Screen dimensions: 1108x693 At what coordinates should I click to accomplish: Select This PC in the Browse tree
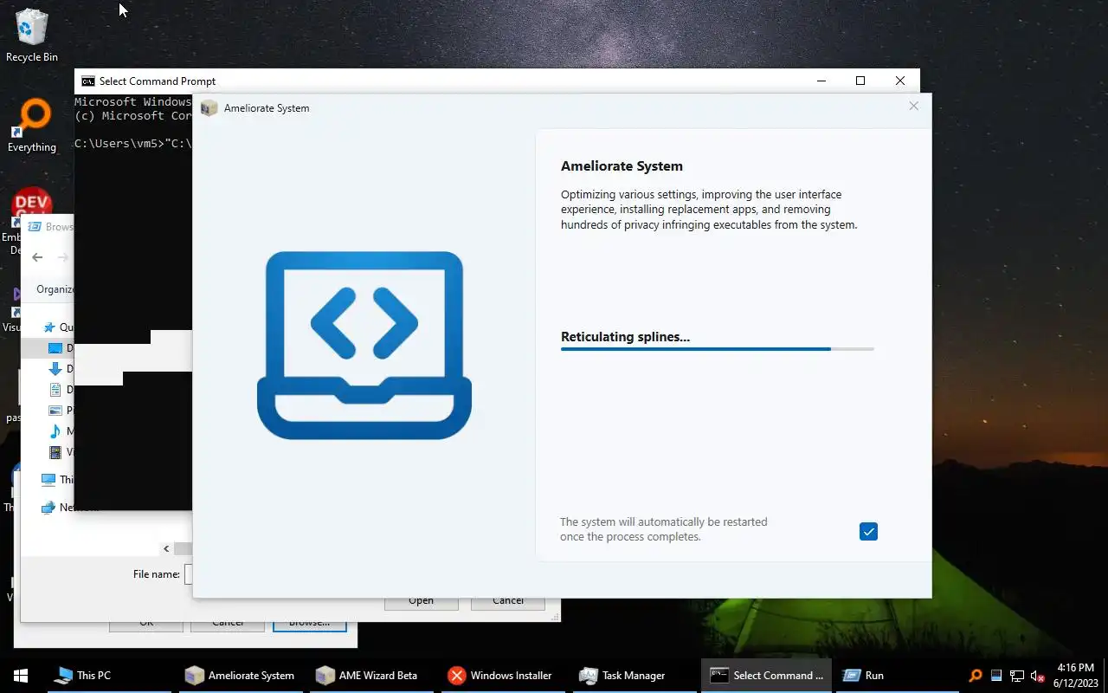(x=57, y=480)
